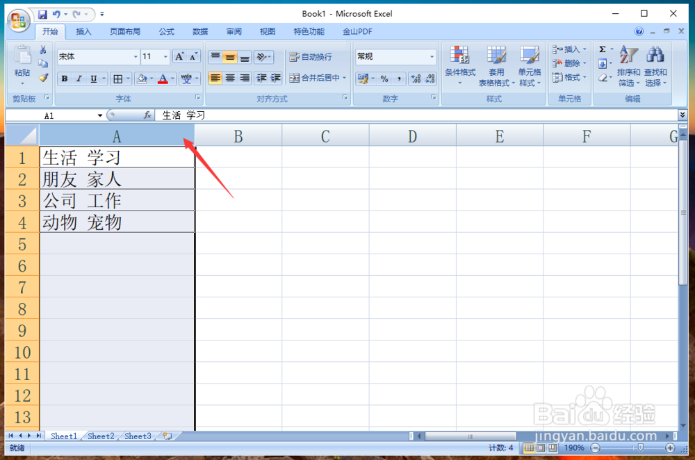
Task: Open the Sheet2 worksheet tab
Action: click(101, 436)
